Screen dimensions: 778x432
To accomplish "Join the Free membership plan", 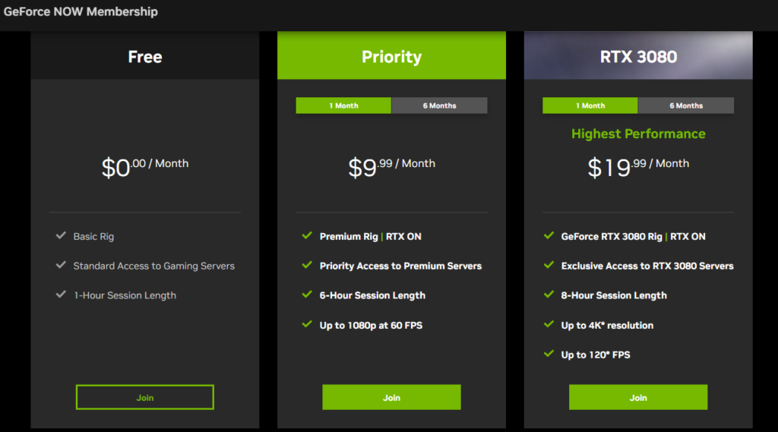I will click(x=145, y=397).
